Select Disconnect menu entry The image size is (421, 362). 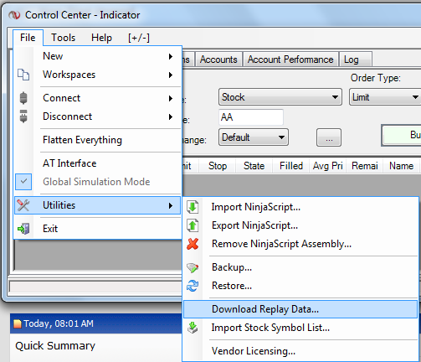[x=98, y=116]
